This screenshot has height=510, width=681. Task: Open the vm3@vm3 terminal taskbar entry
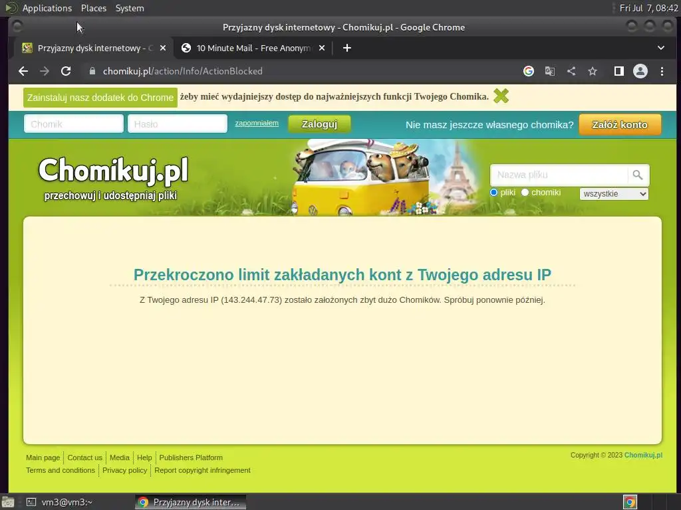pyautogui.click(x=59, y=502)
